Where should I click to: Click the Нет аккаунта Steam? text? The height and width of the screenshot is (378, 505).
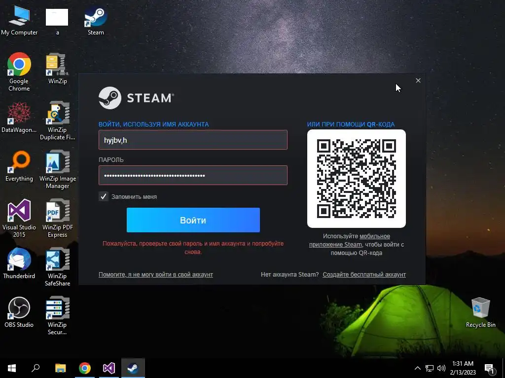[x=289, y=275]
